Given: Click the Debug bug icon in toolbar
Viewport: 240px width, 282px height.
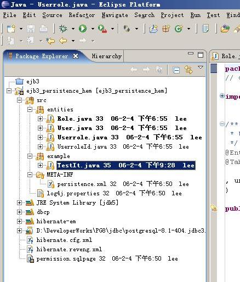Looking at the screenshot, I should 64,29.
